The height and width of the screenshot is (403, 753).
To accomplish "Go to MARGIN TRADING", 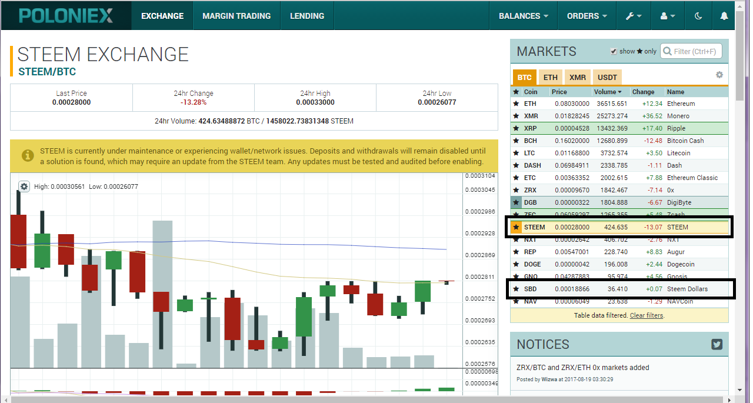I will [236, 16].
